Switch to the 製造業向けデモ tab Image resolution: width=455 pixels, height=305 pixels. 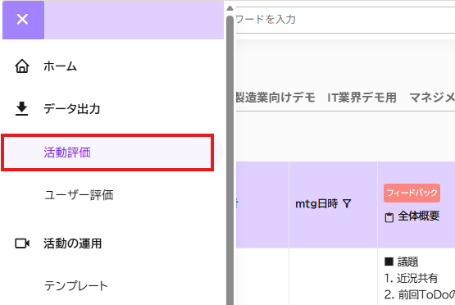coord(275,98)
